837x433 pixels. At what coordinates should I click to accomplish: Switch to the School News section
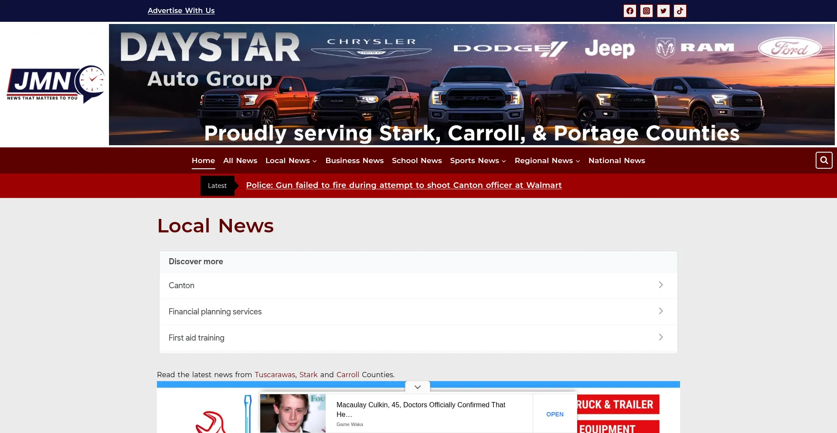tap(416, 160)
